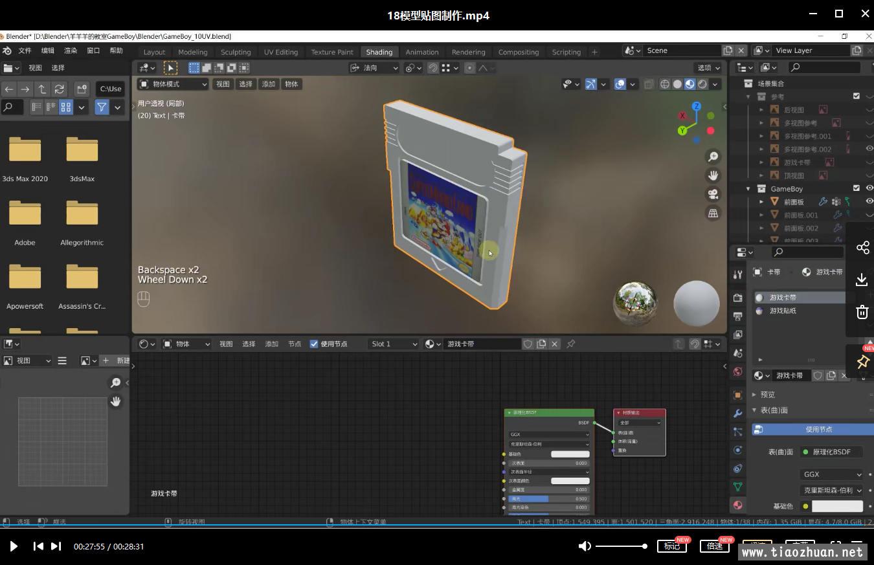This screenshot has width=874, height=565.
Task: Toggle visibility eye of GameBoy collection
Action: [869, 188]
